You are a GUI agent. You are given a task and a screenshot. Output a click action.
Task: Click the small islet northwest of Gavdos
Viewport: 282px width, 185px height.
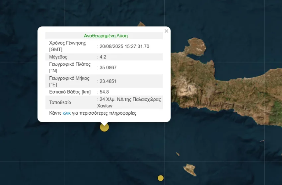178,154
